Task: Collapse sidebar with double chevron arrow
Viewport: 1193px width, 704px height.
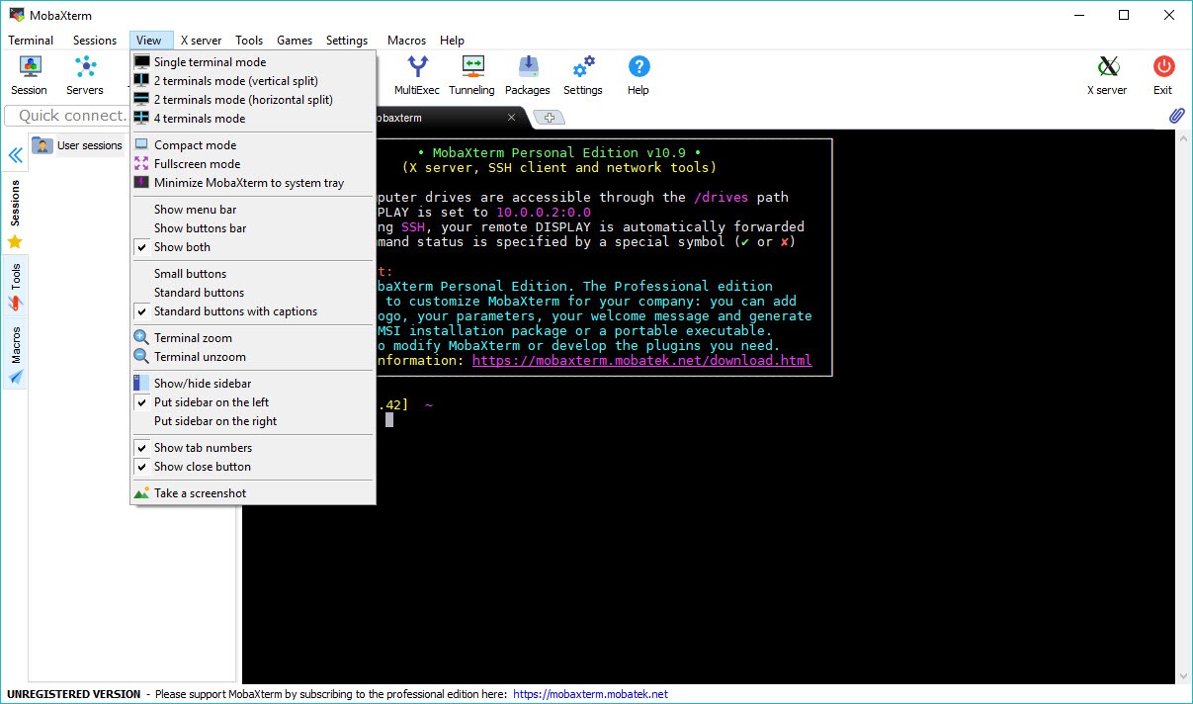Action: coord(16,155)
